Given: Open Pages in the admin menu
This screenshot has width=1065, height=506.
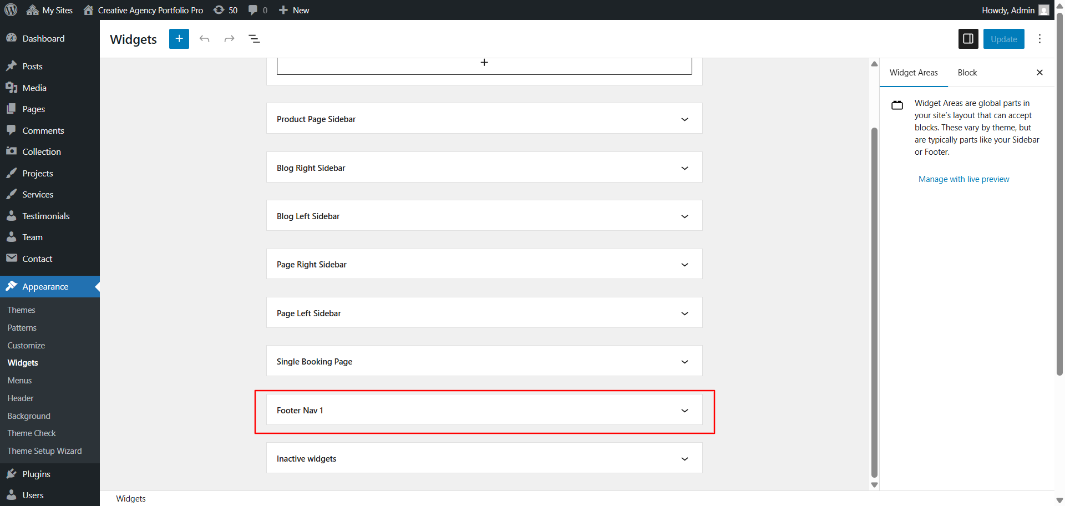Looking at the screenshot, I should (50, 109).
